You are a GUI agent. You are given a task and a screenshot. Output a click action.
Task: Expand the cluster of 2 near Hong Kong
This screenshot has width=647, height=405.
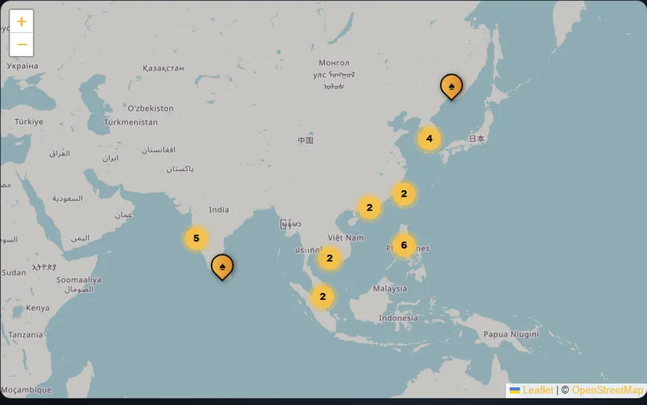[x=369, y=208]
